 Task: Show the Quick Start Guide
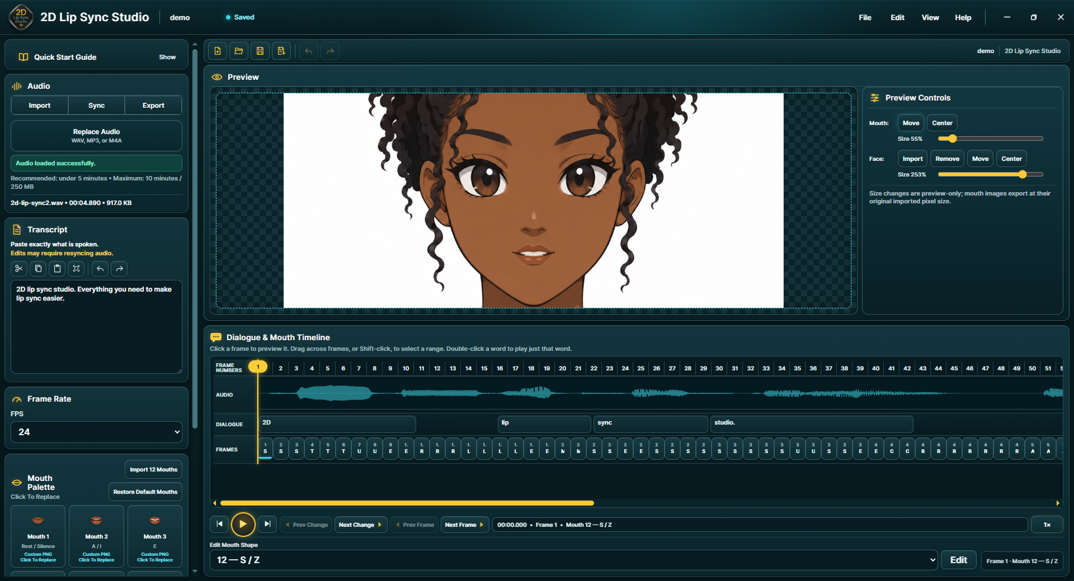coord(167,57)
